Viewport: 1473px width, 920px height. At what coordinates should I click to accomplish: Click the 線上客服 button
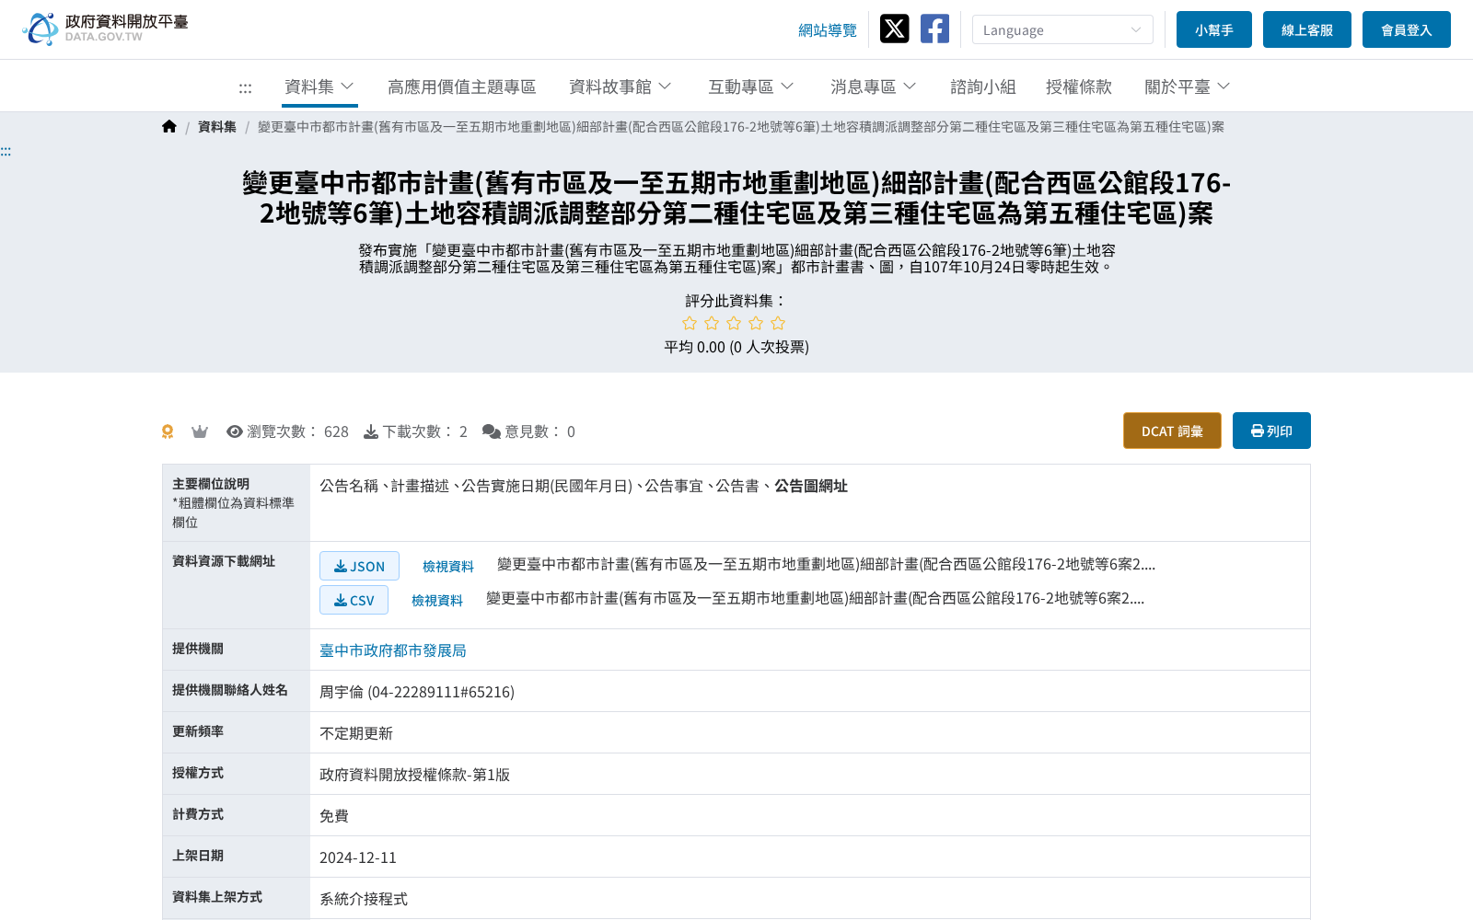tap(1307, 29)
